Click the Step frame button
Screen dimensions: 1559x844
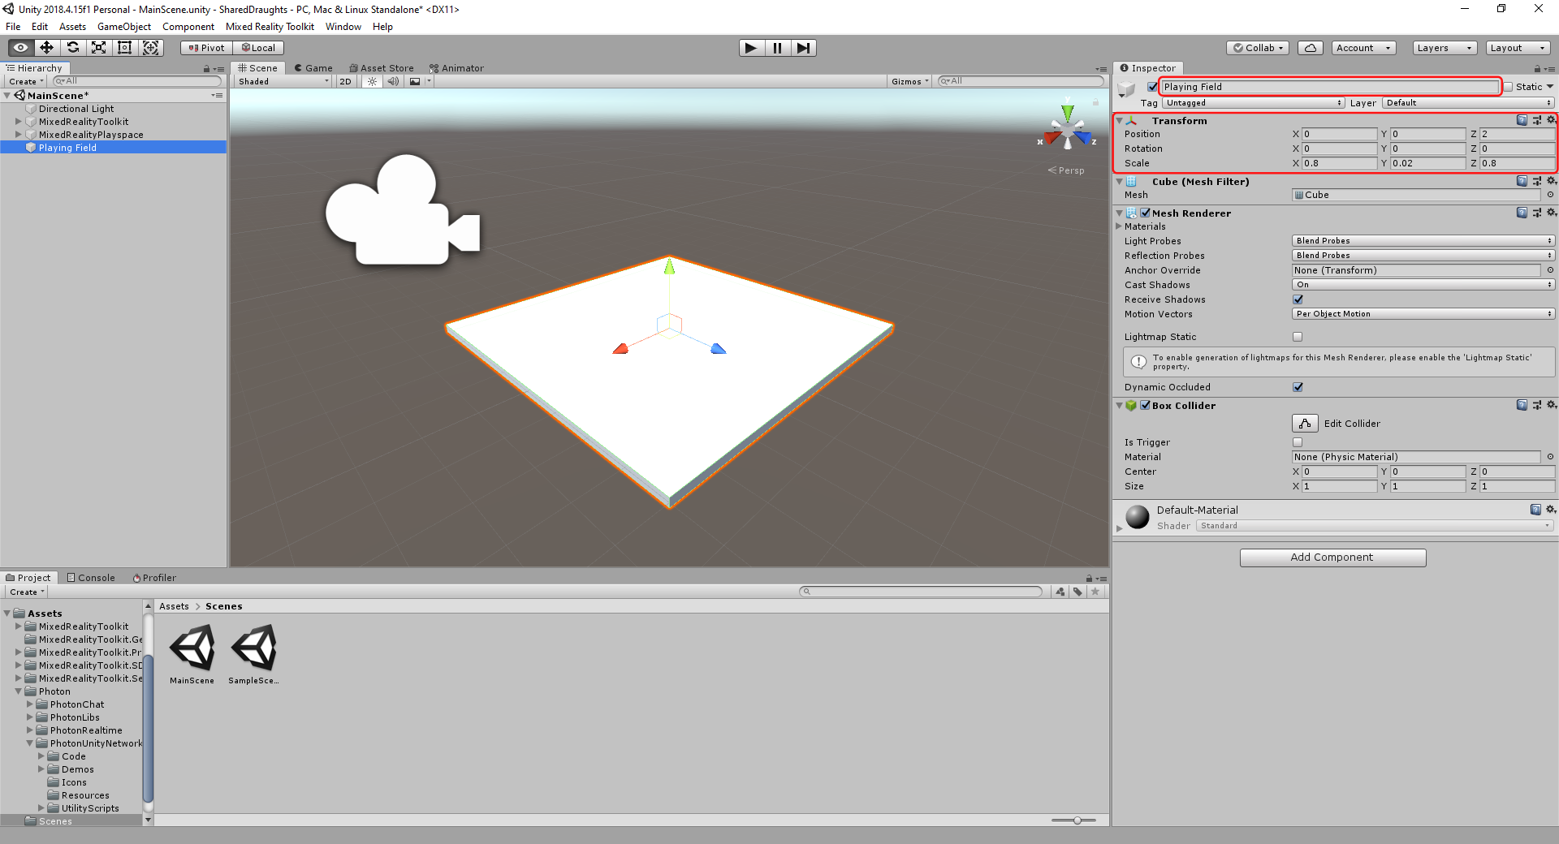pyautogui.click(x=803, y=48)
